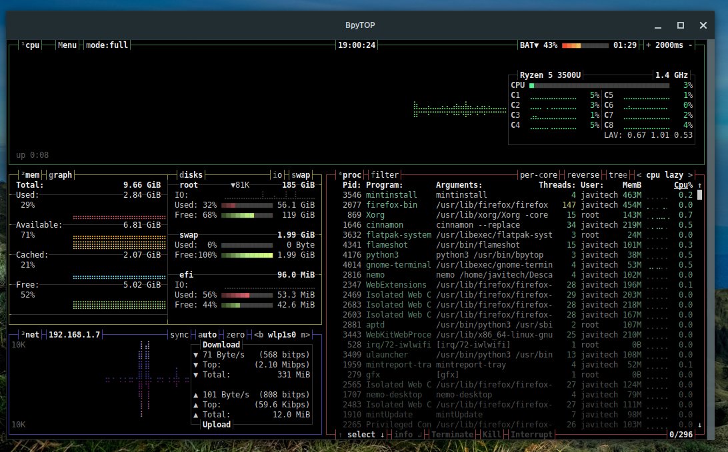
Task: Select the mintUpdate process row
Action: (517, 415)
